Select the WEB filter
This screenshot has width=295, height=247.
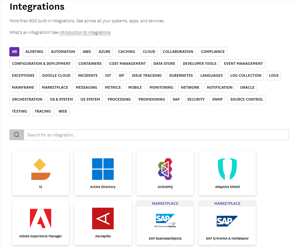(x=63, y=111)
